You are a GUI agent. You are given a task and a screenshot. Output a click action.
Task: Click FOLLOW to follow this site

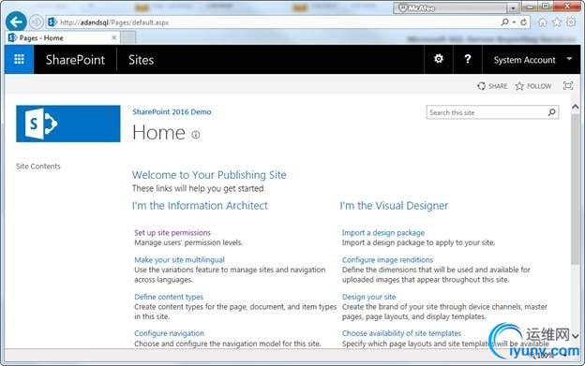click(533, 86)
